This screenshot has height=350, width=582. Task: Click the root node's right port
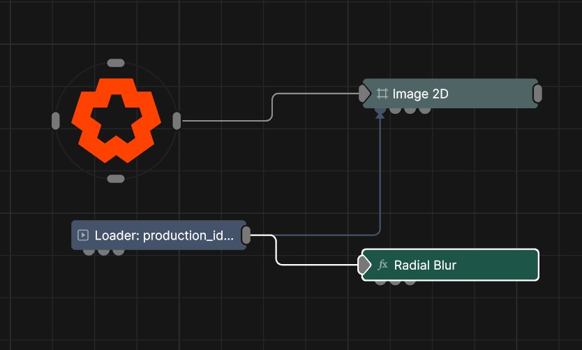point(177,121)
